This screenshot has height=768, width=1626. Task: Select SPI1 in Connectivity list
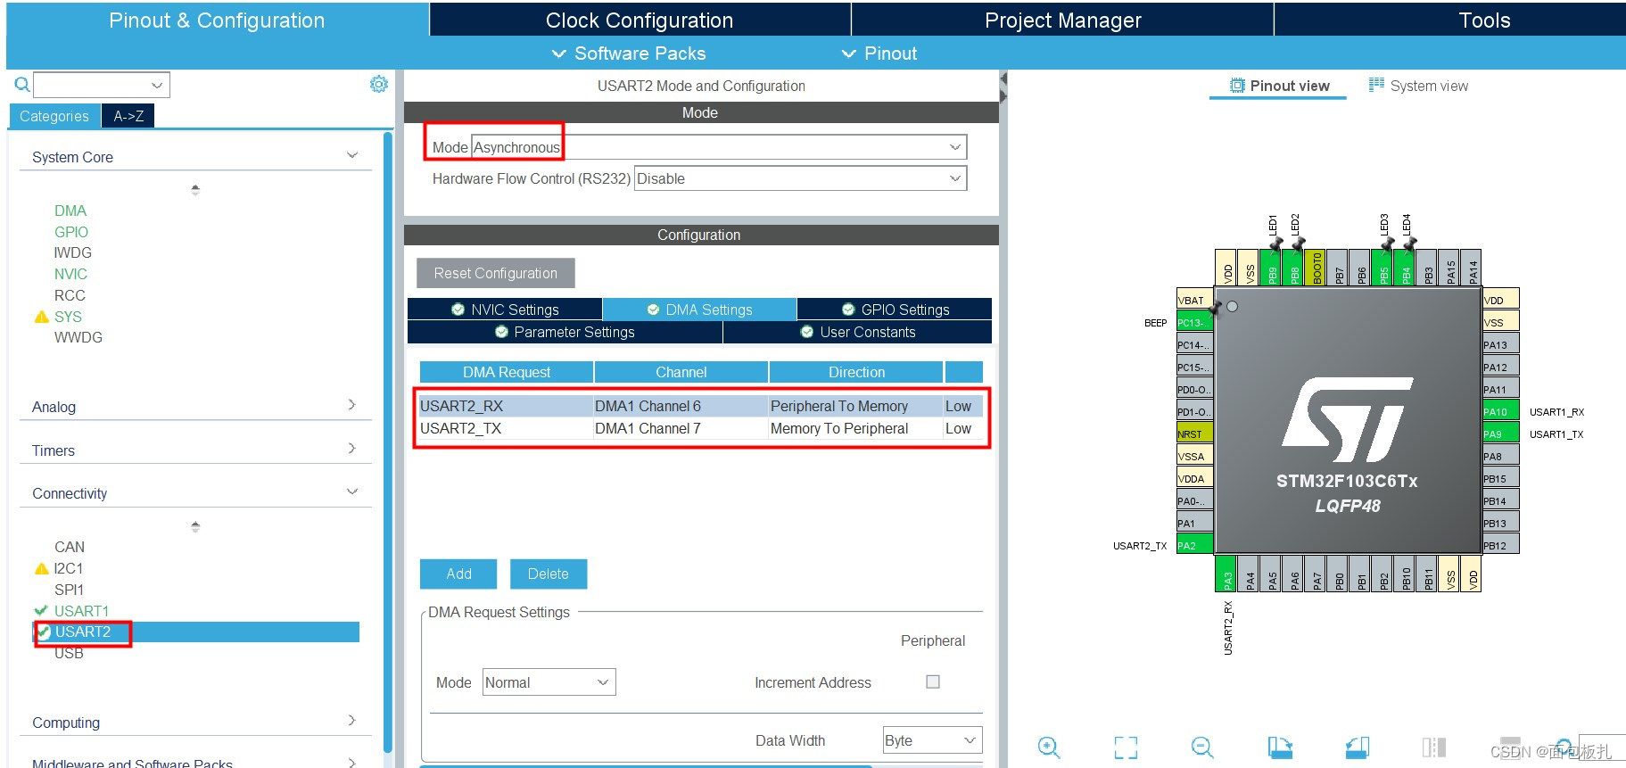point(69,590)
